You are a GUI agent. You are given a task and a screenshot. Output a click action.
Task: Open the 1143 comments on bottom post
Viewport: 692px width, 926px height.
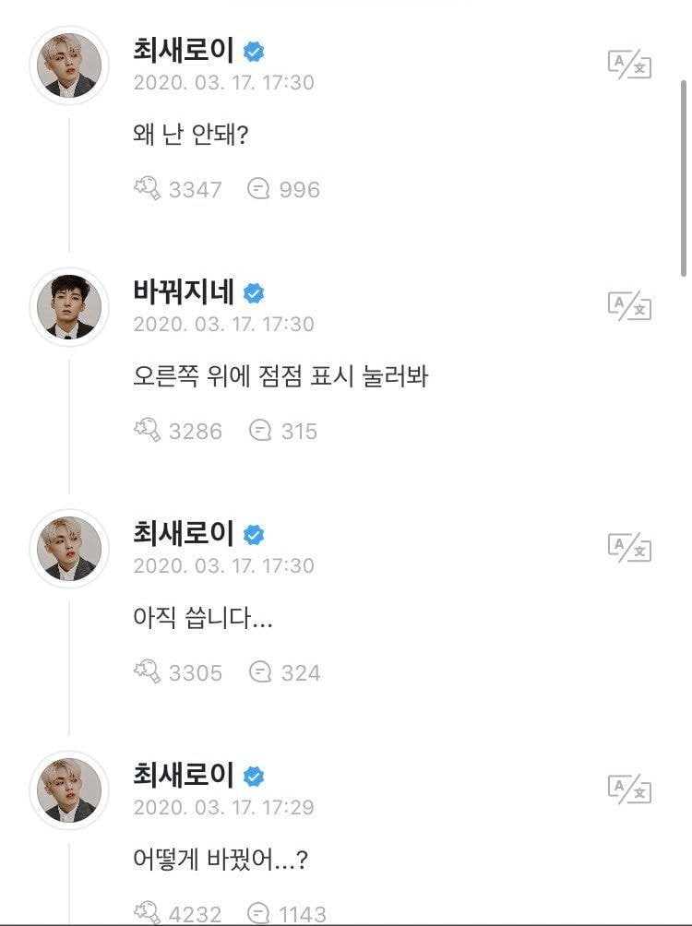click(x=259, y=913)
